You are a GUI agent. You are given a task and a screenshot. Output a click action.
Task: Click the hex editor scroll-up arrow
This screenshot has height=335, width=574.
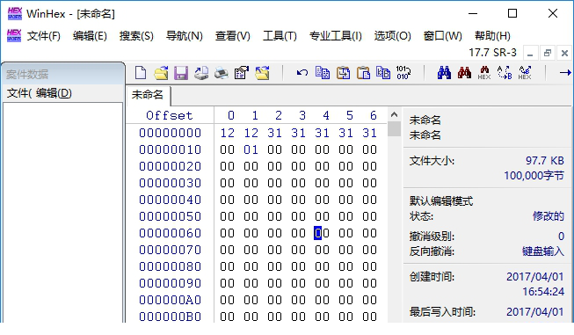[394, 114]
